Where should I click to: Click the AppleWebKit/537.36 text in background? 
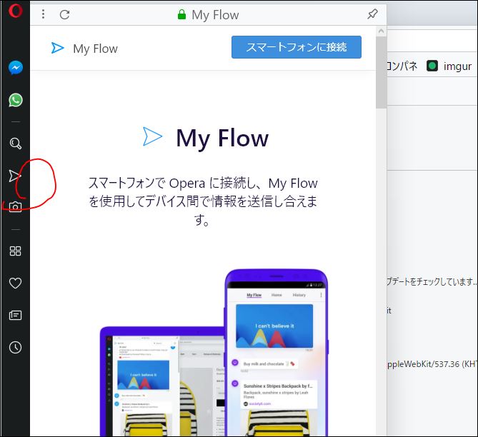(x=432, y=364)
